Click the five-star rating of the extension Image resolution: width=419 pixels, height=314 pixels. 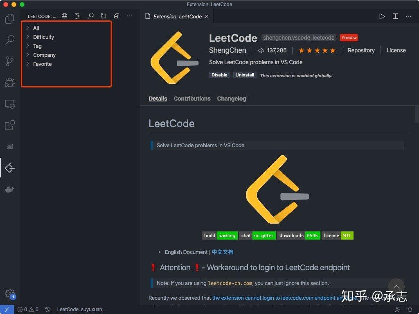[x=317, y=50]
